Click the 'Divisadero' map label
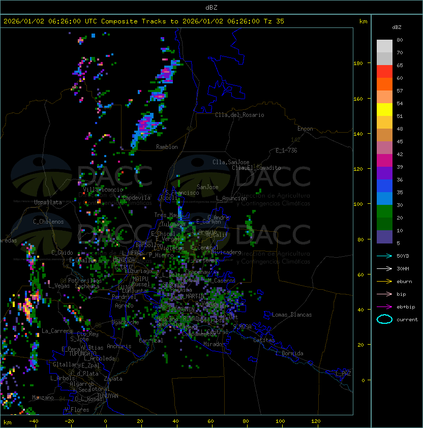 pyautogui.click(x=226, y=252)
